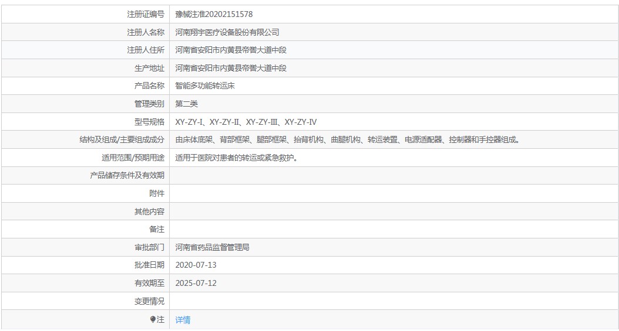Click the 其他内容 label
The width and height of the screenshot is (619, 331).
click(x=149, y=211)
